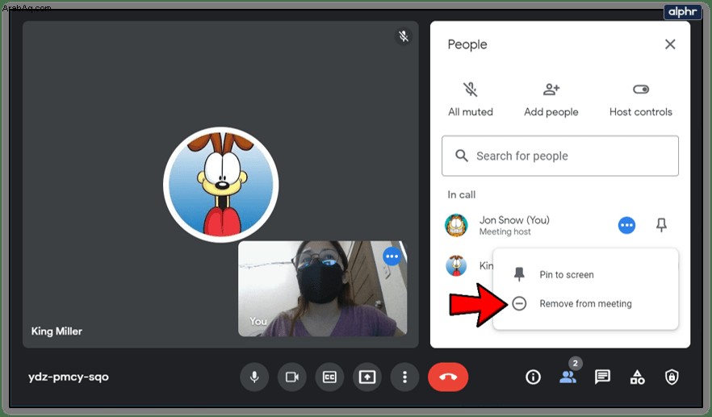Turn off camera in call controls
This screenshot has width=712, height=417.
point(292,377)
